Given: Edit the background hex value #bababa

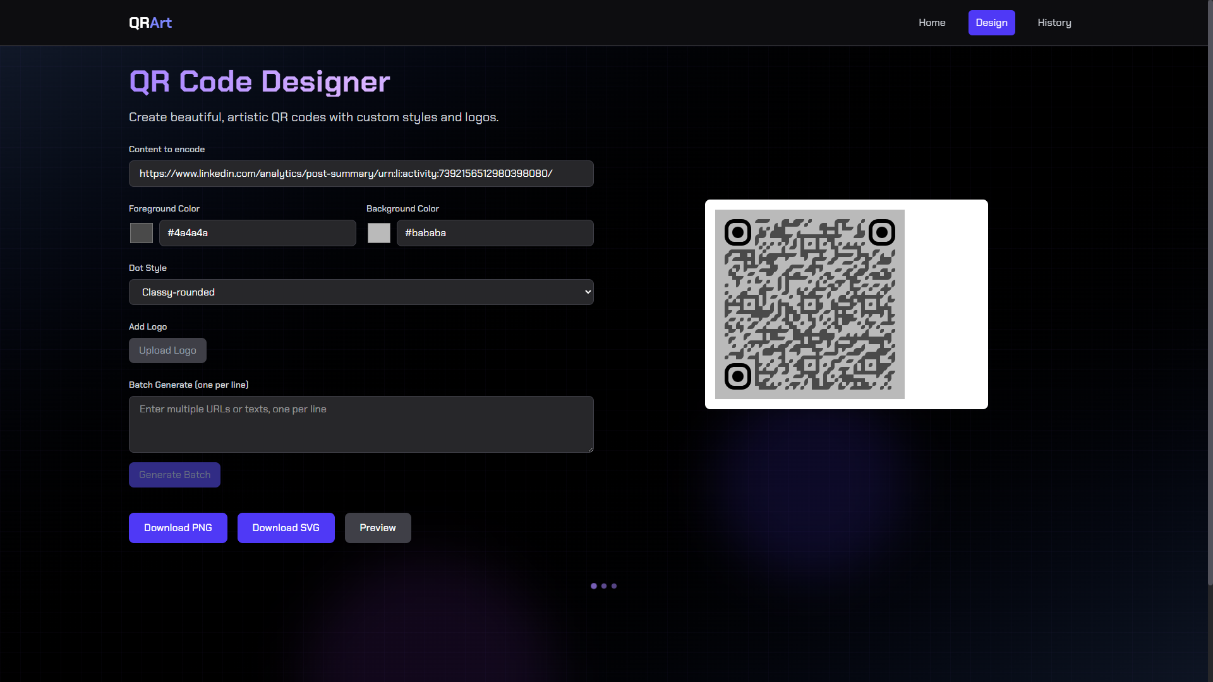Looking at the screenshot, I should (495, 233).
